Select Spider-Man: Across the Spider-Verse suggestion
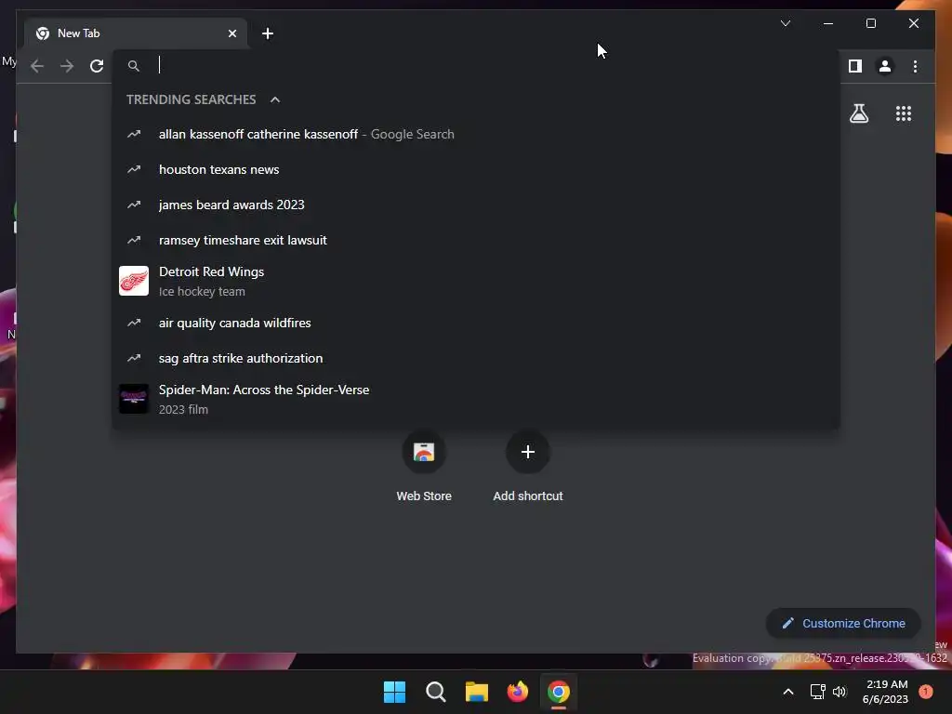The width and height of the screenshot is (952, 714). click(476, 399)
